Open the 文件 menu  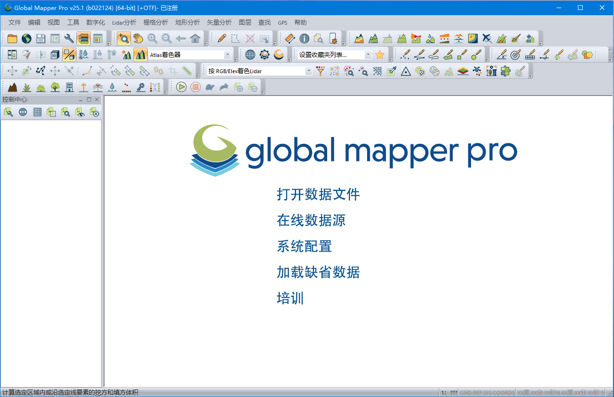[x=15, y=22]
